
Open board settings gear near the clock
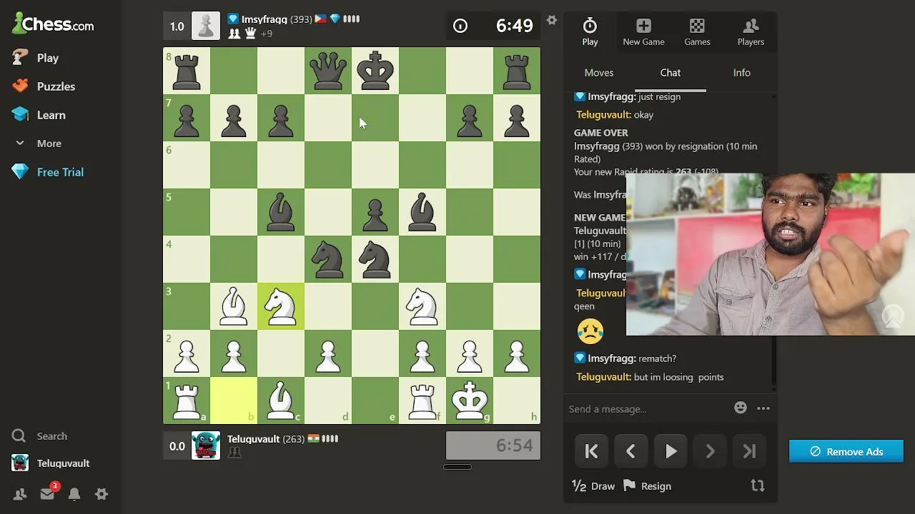coord(552,20)
